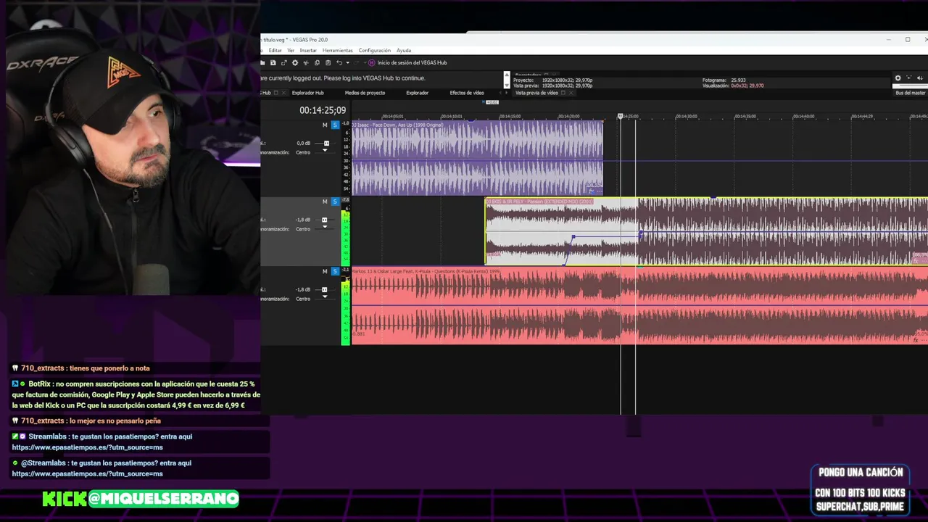Open project Properties gear icon
This screenshot has height=522, width=928.
[295, 63]
